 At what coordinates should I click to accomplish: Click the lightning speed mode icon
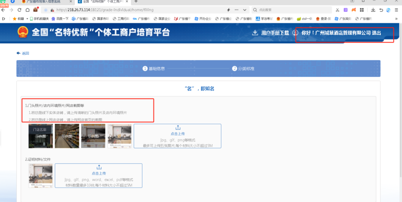(x=228, y=10)
